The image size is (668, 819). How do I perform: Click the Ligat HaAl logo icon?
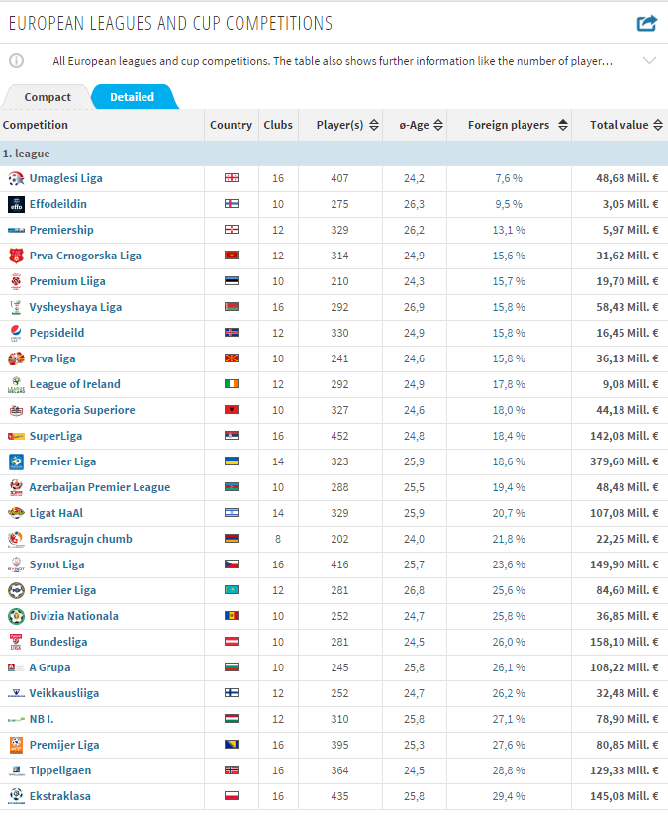pyautogui.click(x=16, y=513)
